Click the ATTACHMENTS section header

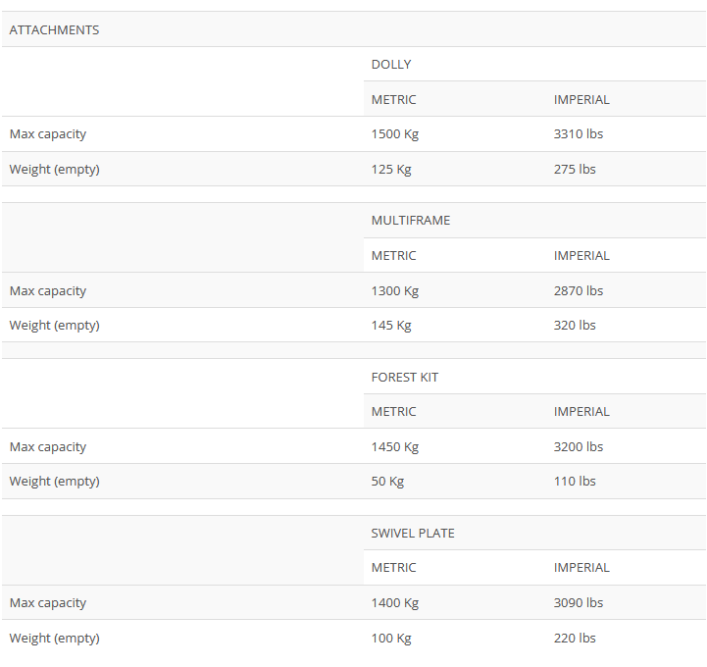(x=54, y=29)
